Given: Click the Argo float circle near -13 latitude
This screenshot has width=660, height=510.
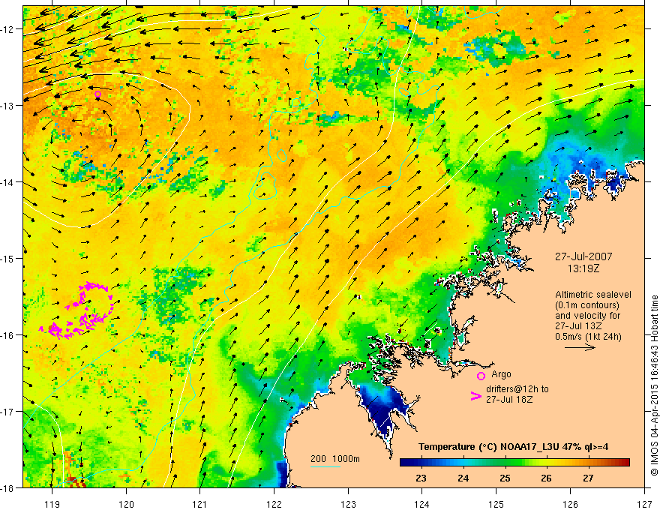Looking at the screenshot, I should (98, 94).
